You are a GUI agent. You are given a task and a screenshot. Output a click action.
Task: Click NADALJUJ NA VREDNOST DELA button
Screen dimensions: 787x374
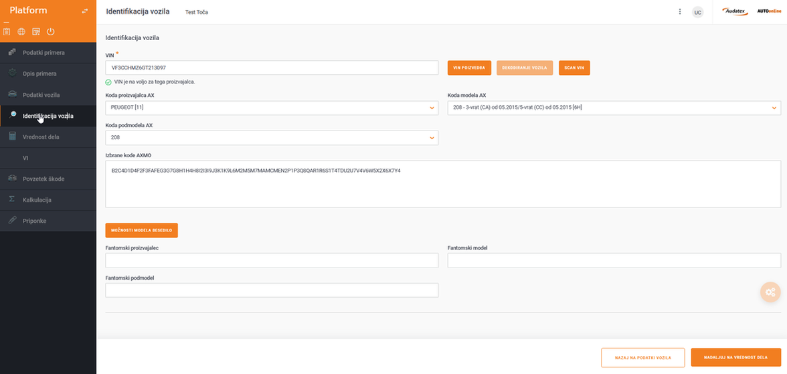[x=735, y=357]
